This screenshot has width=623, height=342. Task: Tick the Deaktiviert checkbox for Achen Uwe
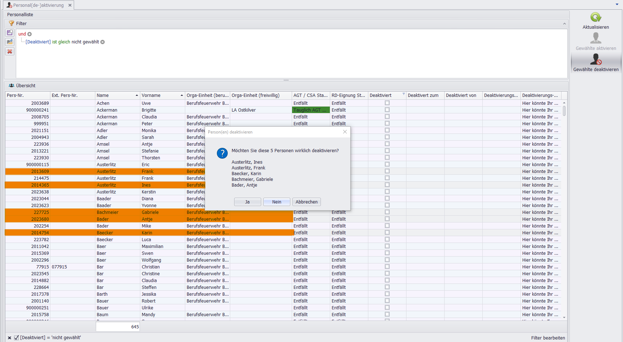[387, 103]
